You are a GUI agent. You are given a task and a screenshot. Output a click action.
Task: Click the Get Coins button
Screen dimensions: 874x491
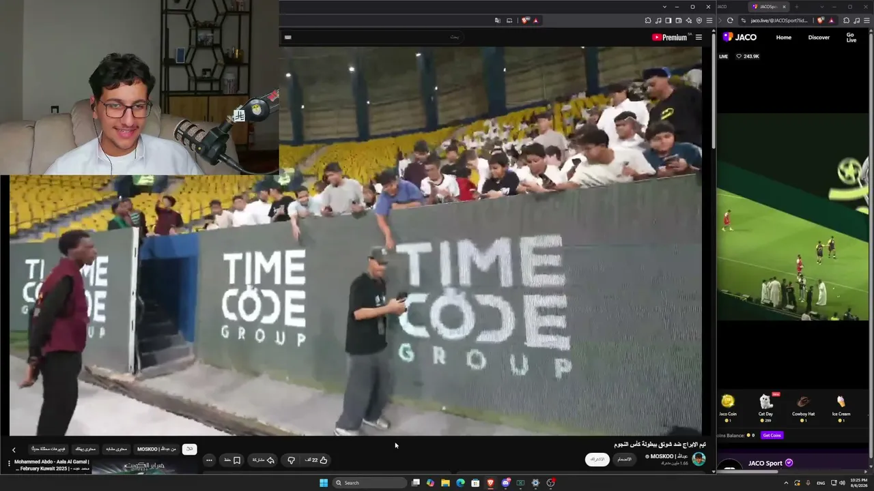[772, 435]
